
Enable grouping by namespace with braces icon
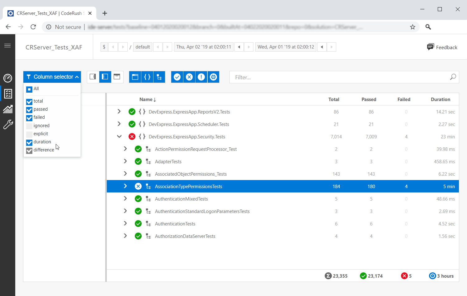(x=147, y=77)
